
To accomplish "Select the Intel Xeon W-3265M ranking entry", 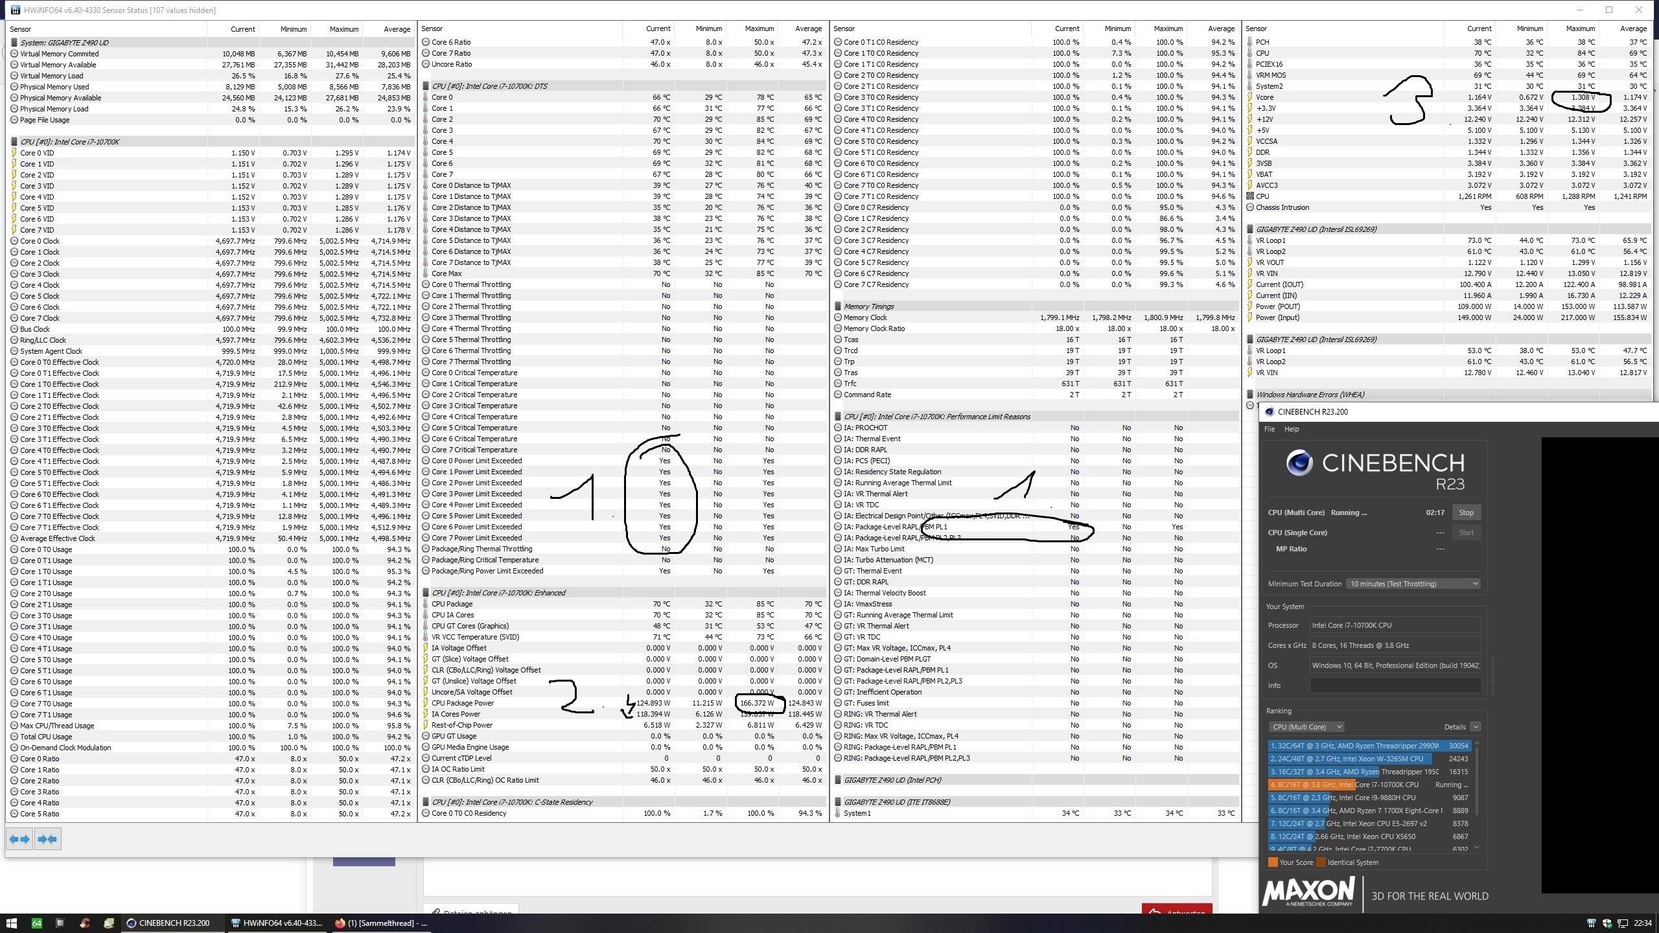I will [1370, 759].
